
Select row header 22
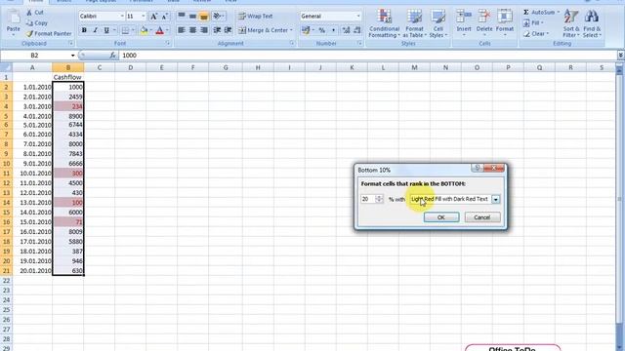pos(6,281)
